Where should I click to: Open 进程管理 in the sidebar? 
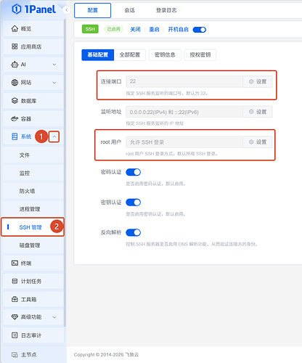33,209
